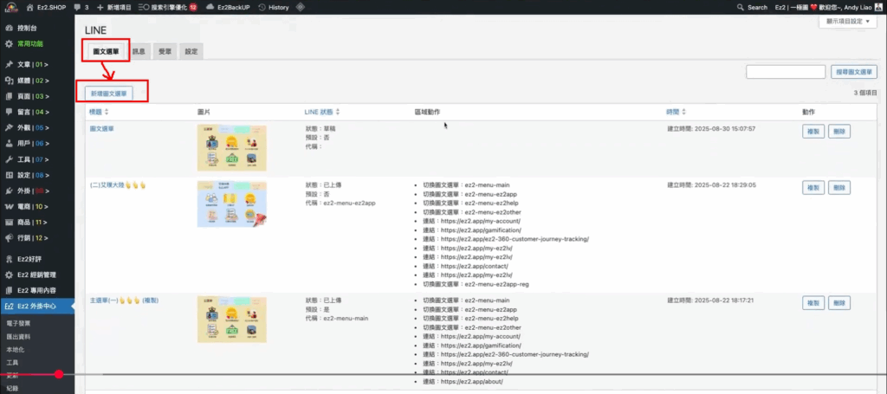Open the 設定 | 08 settings icon

9,175
